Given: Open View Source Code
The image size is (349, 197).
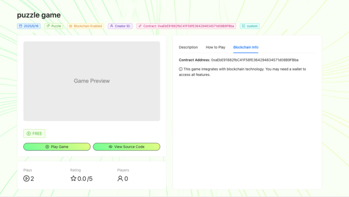Looking at the screenshot, I should tap(127, 147).
